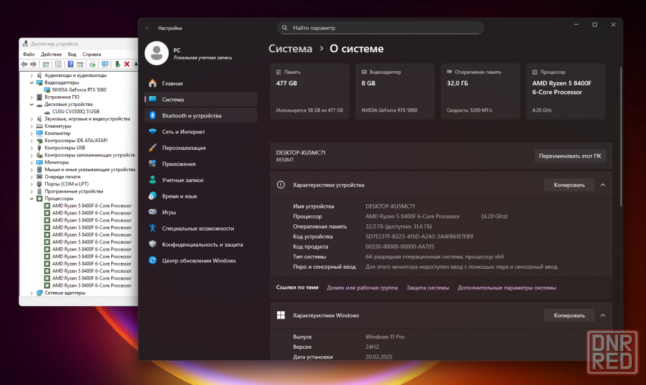
Task: Collapse the Характеристики устройства section chevron
Action: coord(603,185)
